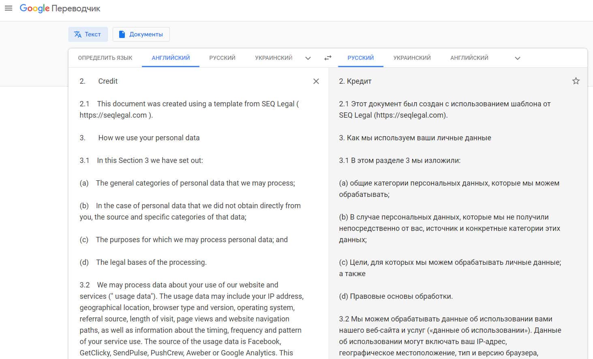Click translated text '(https://seqlegal.com)'
The image size is (593, 359).
[x=410, y=115]
